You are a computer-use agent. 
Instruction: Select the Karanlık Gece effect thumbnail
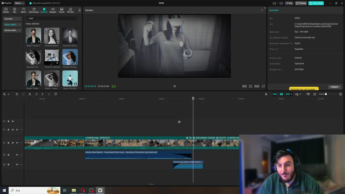tap(70, 36)
